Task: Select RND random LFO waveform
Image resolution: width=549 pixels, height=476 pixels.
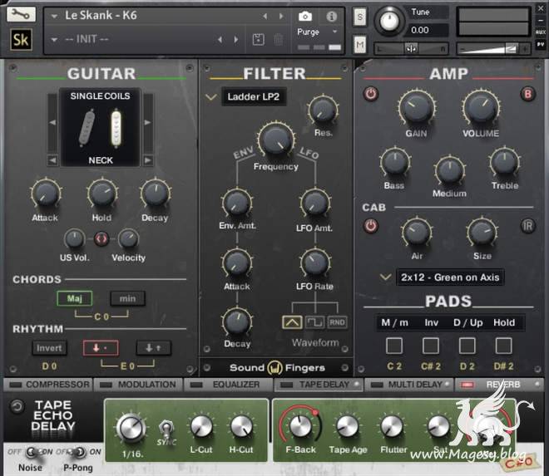Action: [x=337, y=322]
